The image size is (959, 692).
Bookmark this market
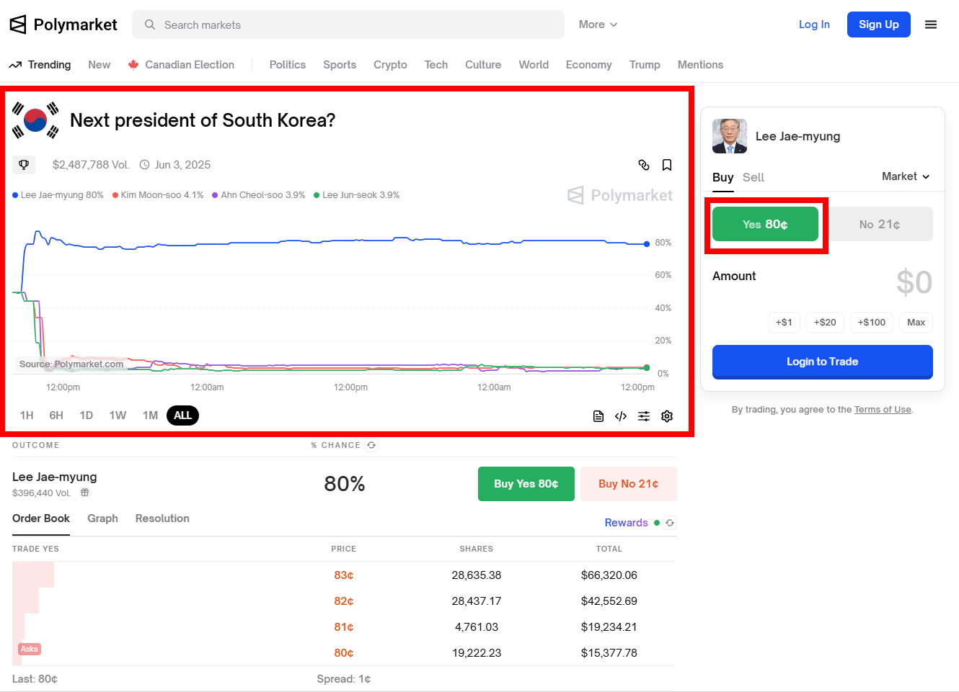[667, 165]
